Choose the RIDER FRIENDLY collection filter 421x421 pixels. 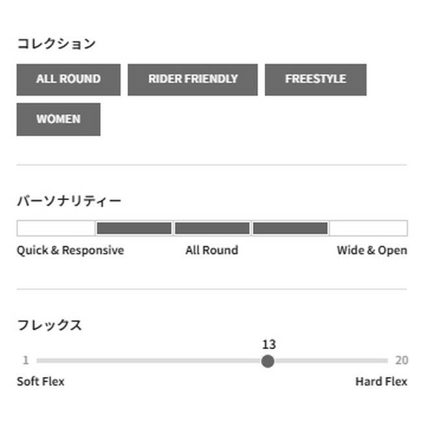pos(192,79)
